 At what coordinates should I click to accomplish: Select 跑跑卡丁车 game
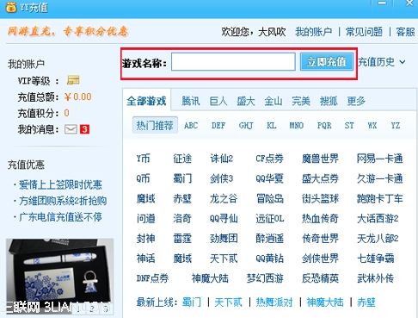pyautogui.click(x=380, y=198)
